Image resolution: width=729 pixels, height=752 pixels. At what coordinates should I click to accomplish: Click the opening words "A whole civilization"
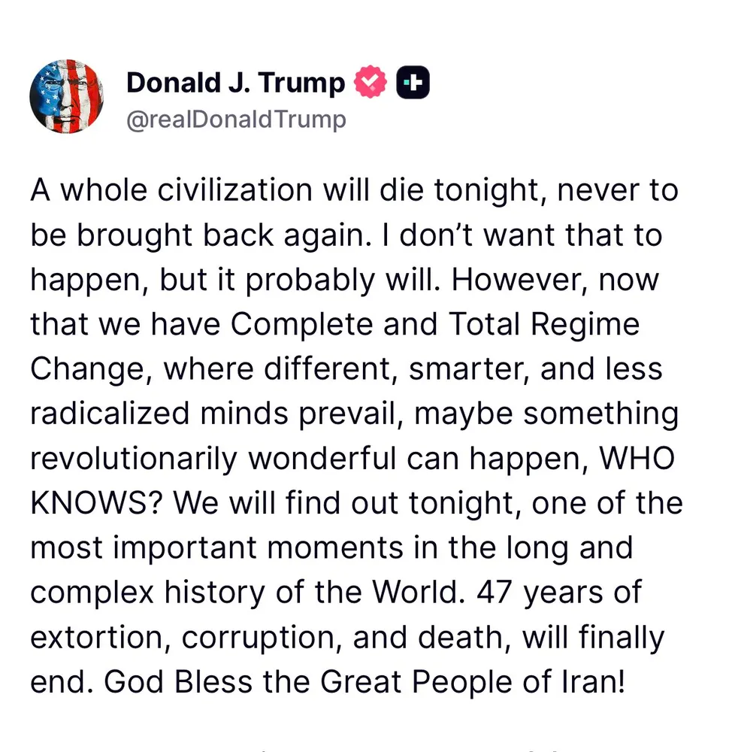pos(171,190)
